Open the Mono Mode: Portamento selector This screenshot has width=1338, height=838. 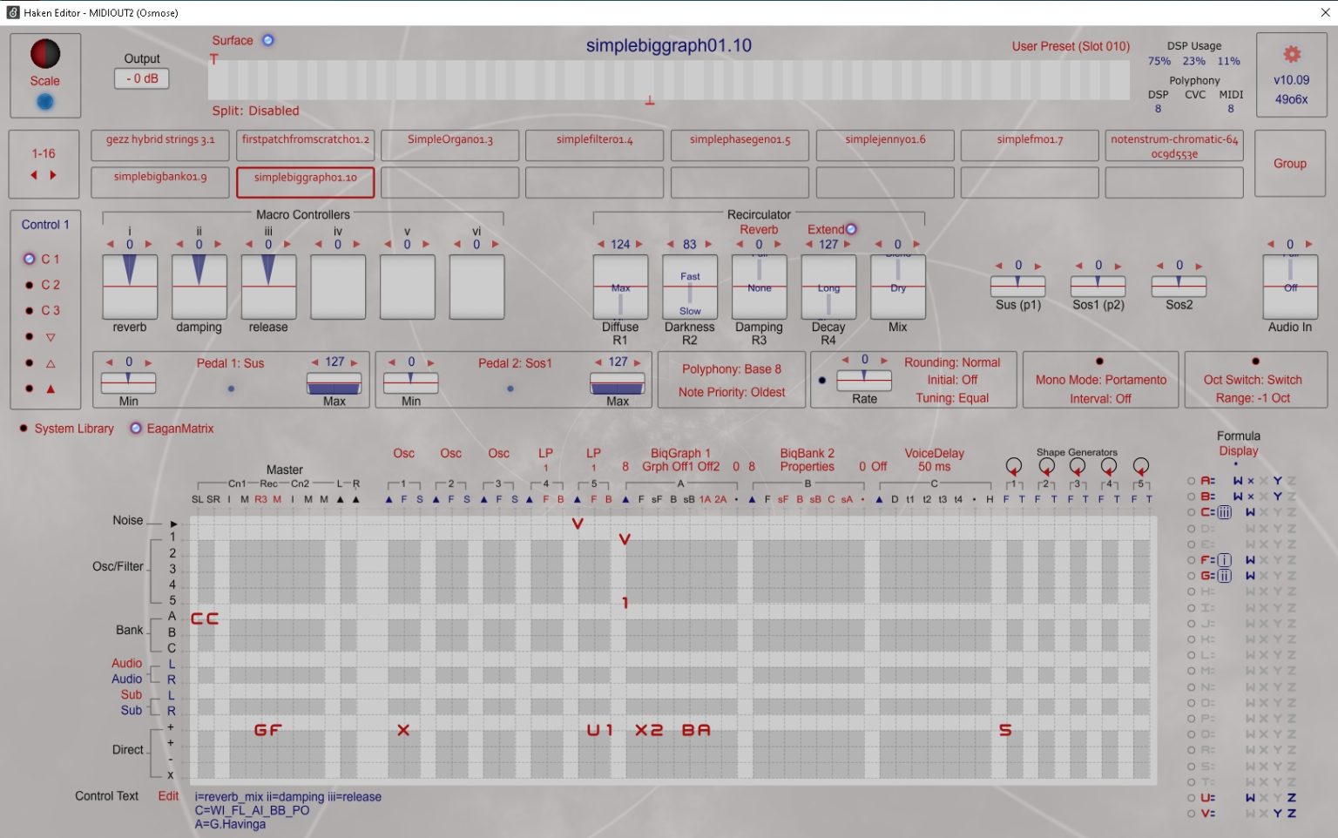[1101, 380]
